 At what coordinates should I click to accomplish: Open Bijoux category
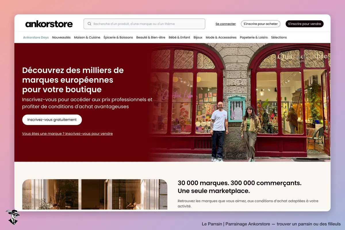198,37
